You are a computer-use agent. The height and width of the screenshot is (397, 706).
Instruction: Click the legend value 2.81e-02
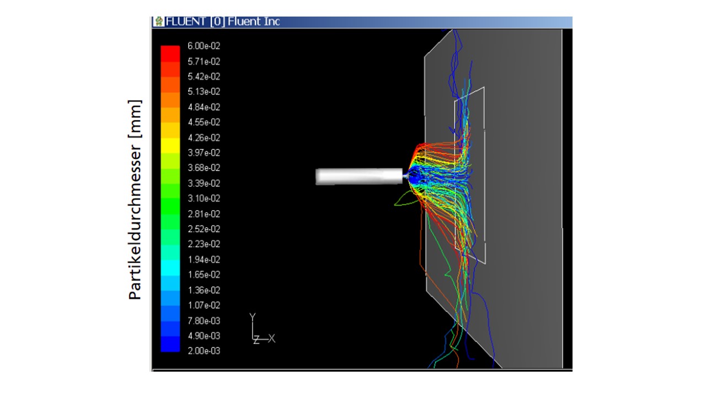pos(204,214)
